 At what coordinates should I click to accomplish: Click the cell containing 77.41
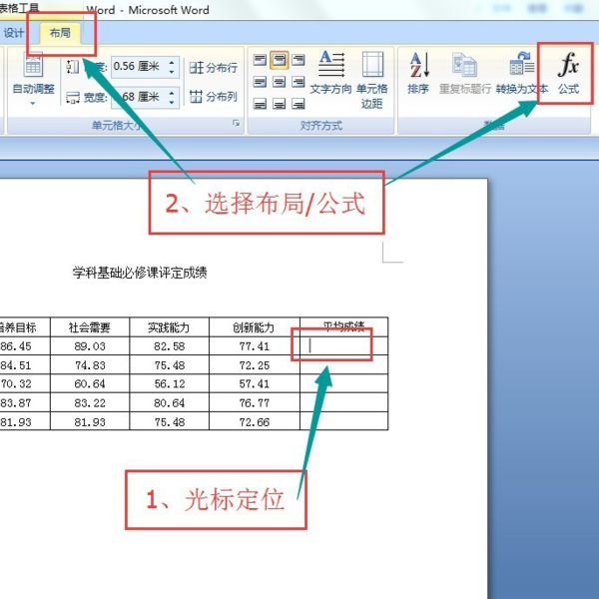[255, 346]
